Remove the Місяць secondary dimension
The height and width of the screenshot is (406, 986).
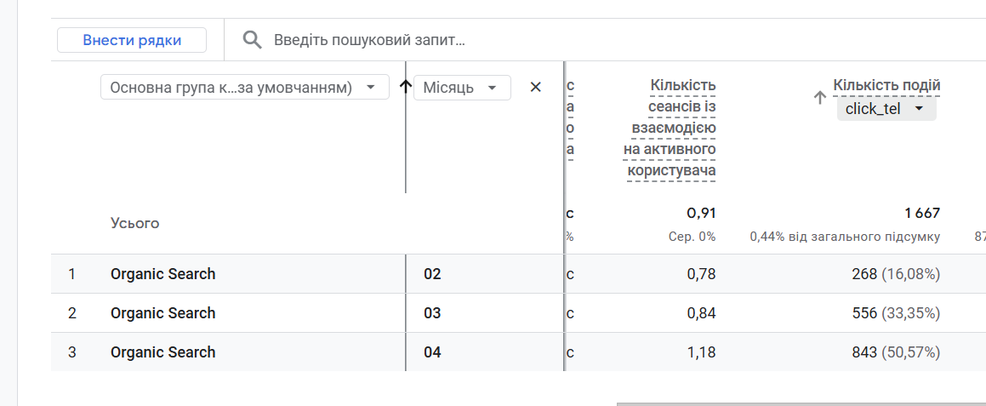point(535,87)
